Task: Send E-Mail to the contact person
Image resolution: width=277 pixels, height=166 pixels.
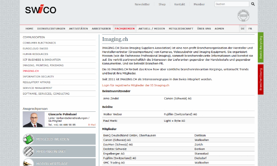Action: [92, 125]
